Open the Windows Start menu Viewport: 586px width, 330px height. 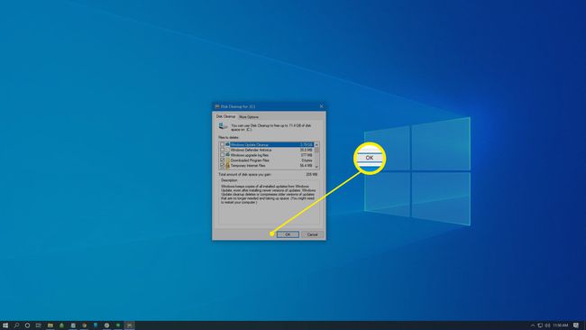coord(5,325)
